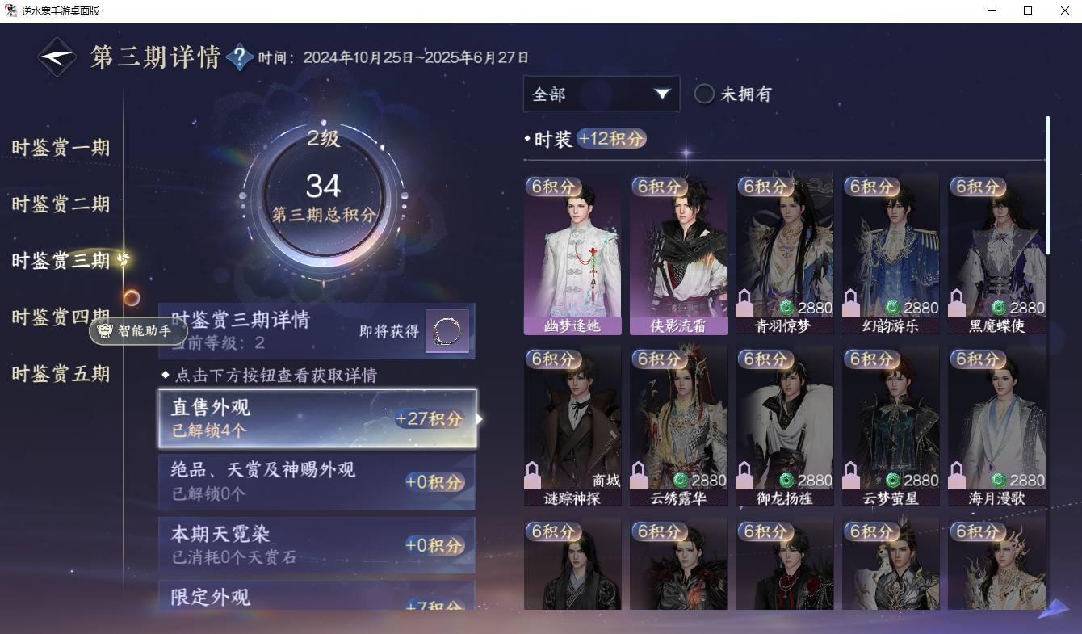The width and height of the screenshot is (1082, 634).
Task: Select the 时鉴赏二期 tab
Action: click(61, 204)
